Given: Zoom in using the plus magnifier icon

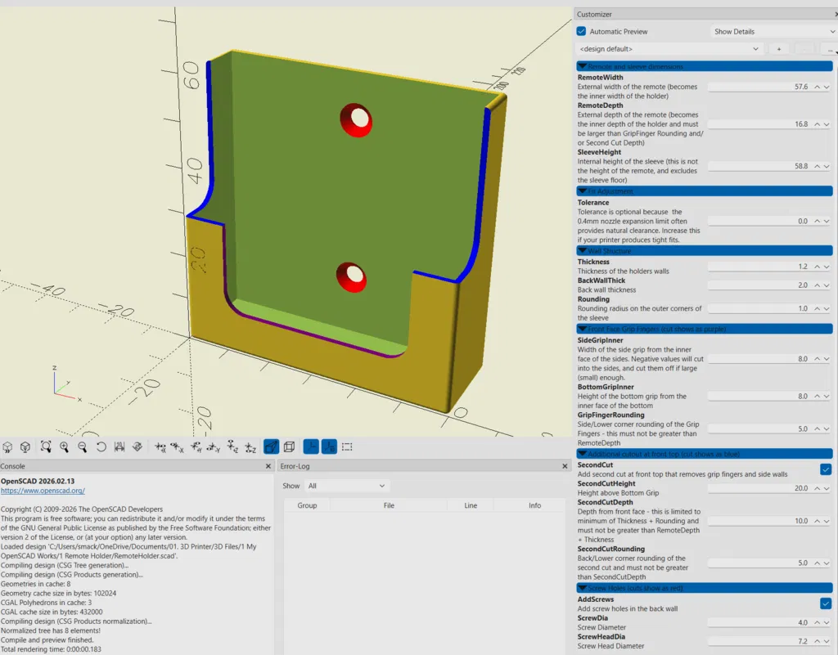Looking at the screenshot, I should click(64, 446).
